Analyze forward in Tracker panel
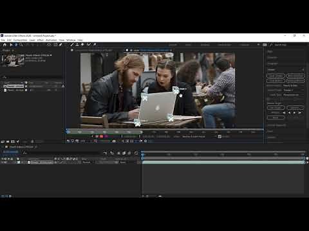Screen dimensions: 309x231 point(294,112)
